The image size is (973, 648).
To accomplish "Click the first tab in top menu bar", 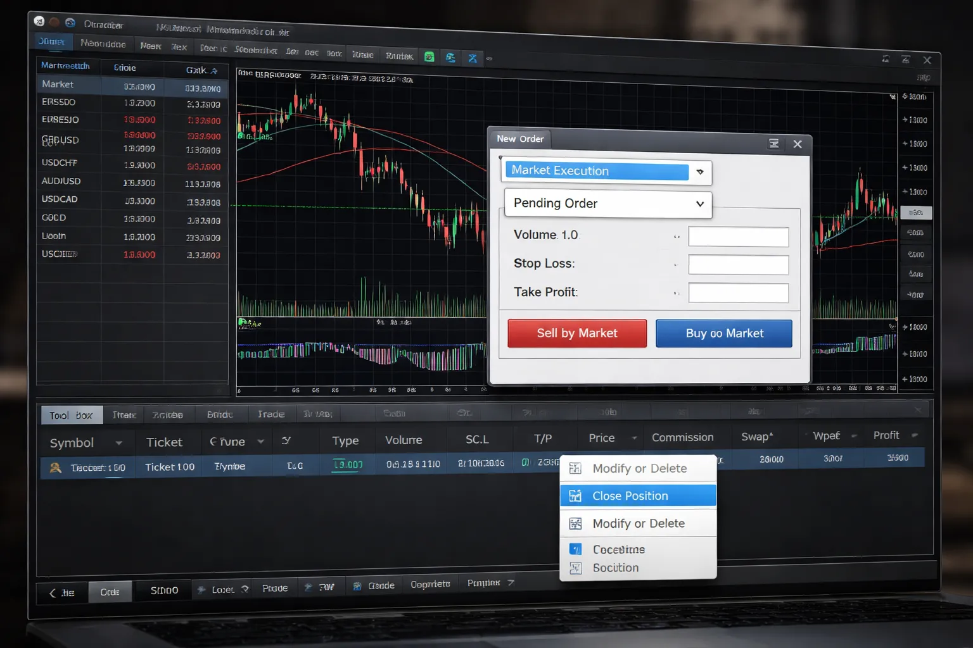I will tap(52, 42).
